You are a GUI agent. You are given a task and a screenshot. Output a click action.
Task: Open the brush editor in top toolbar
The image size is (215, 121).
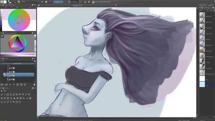tap(15, 2)
